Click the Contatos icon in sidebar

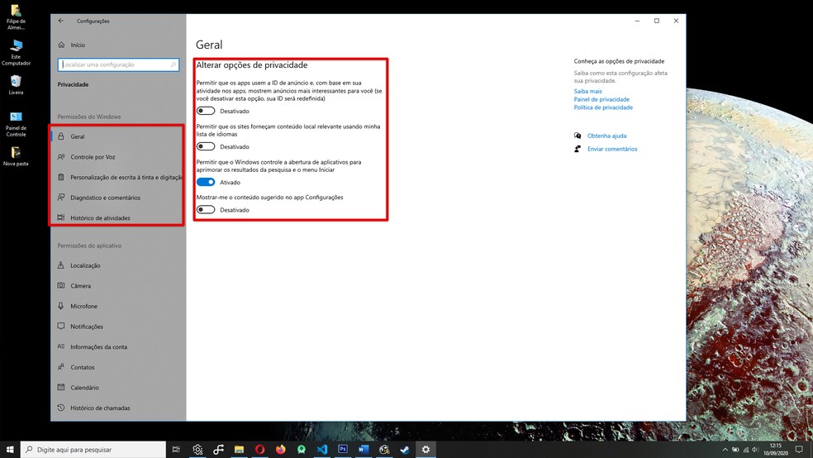coord(61,367)
